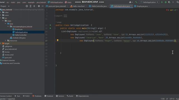Click HelloApplication breadcrumb in navigation bar
The width and height of the screenshot is (179, 100).
(x=55, y=2)
